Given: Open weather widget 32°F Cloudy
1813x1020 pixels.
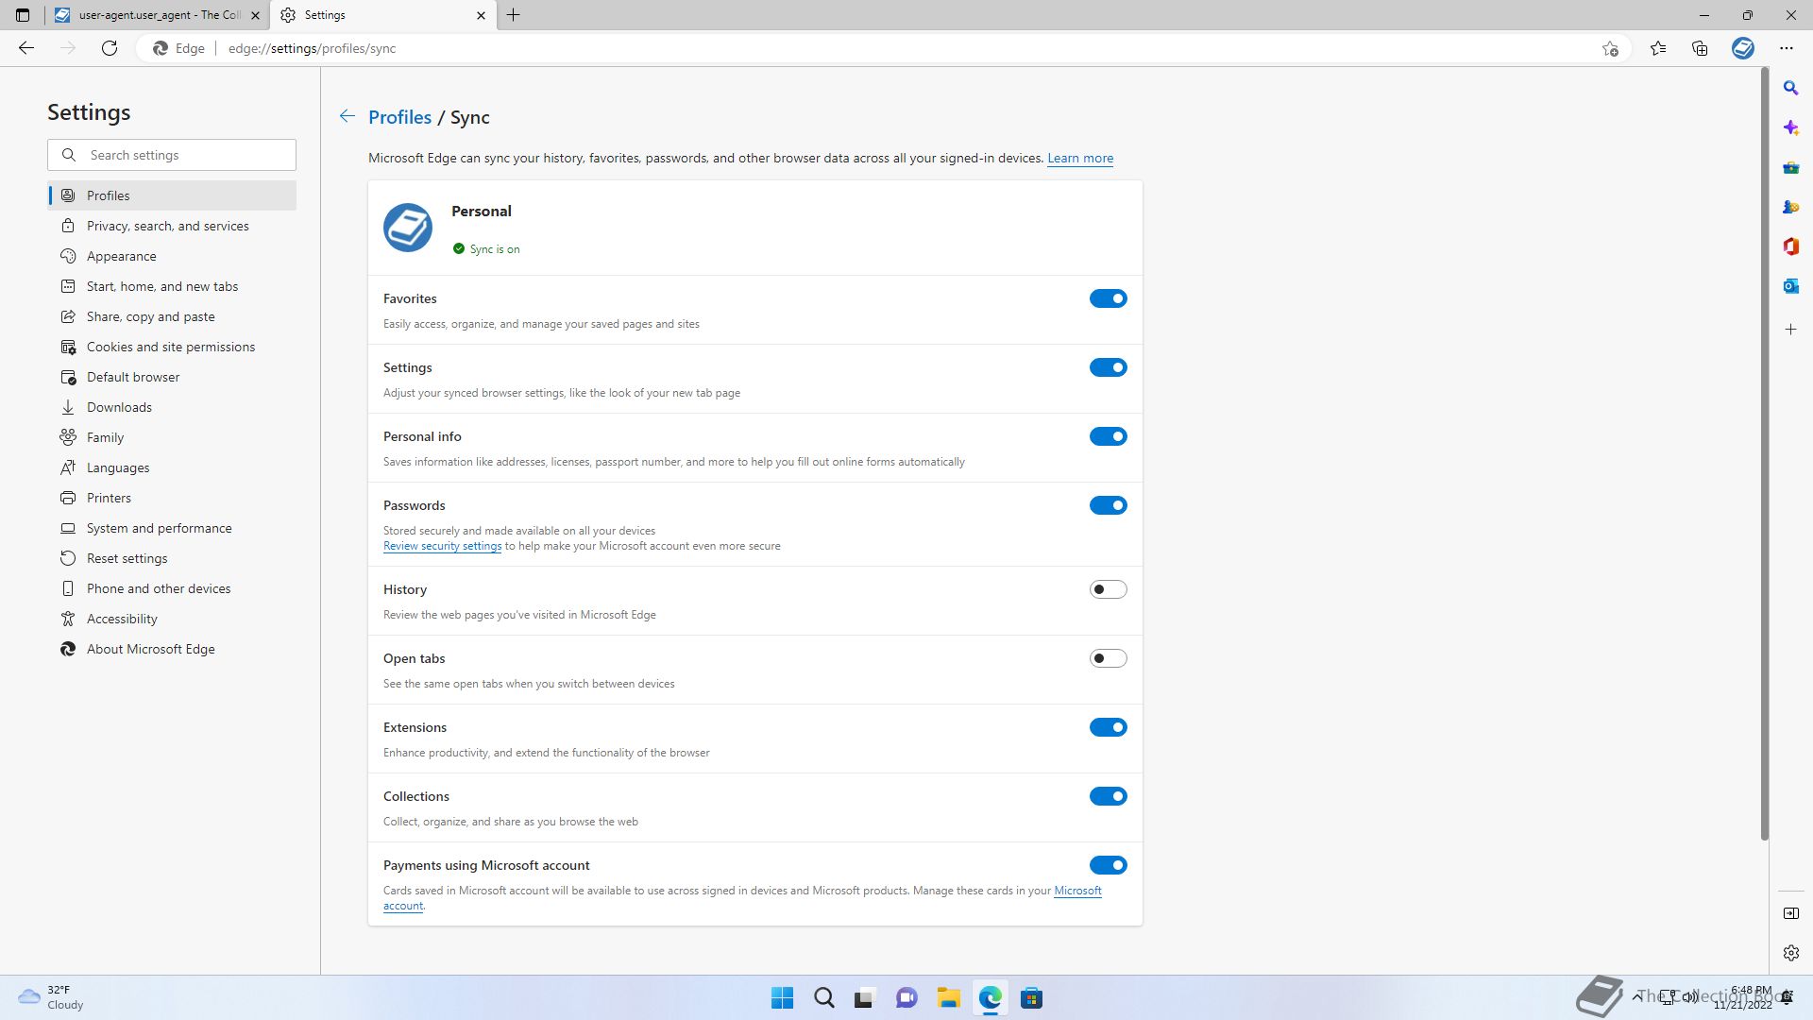Looking at the screenshot, I should (x=51, y=997).
